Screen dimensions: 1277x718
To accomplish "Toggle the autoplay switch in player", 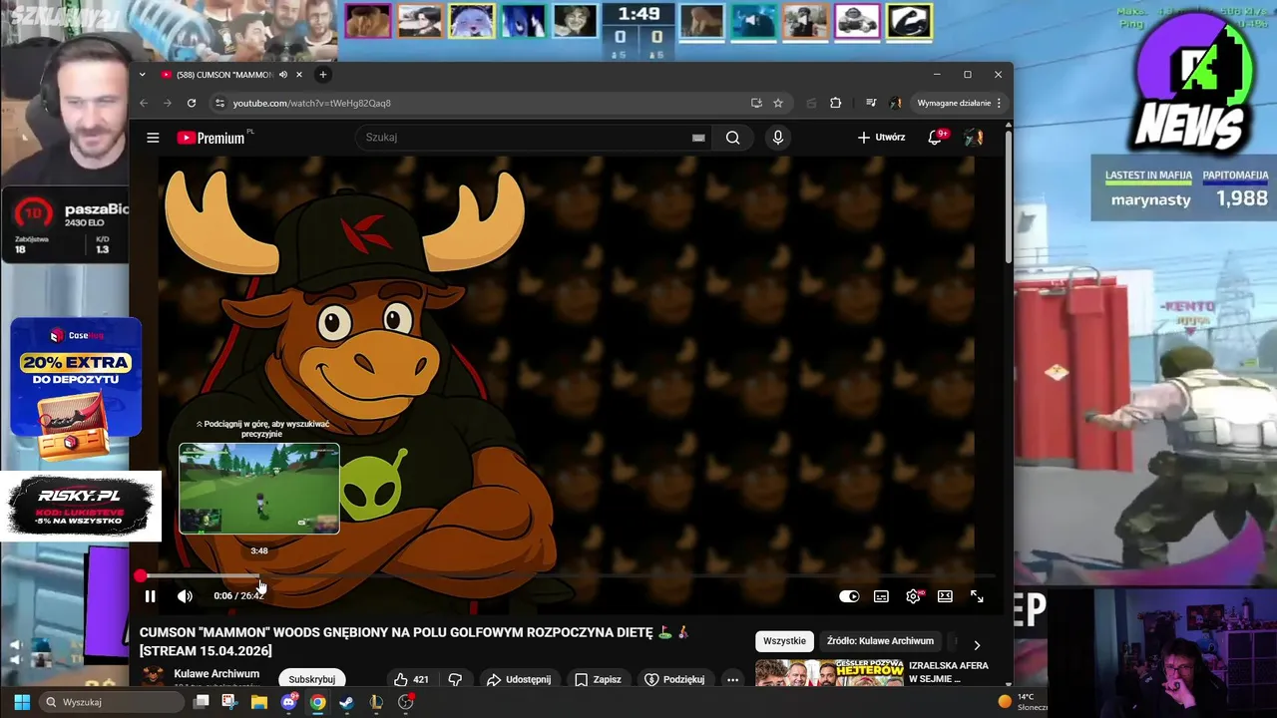I will pyautogui.click(x=849, y=596).
